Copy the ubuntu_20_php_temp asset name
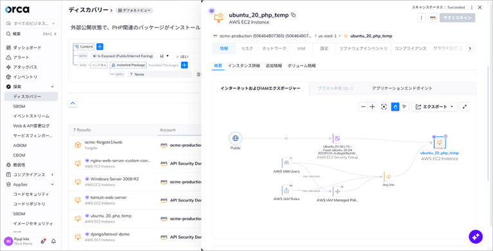This screenshot has width=493, height=251. 293,15
